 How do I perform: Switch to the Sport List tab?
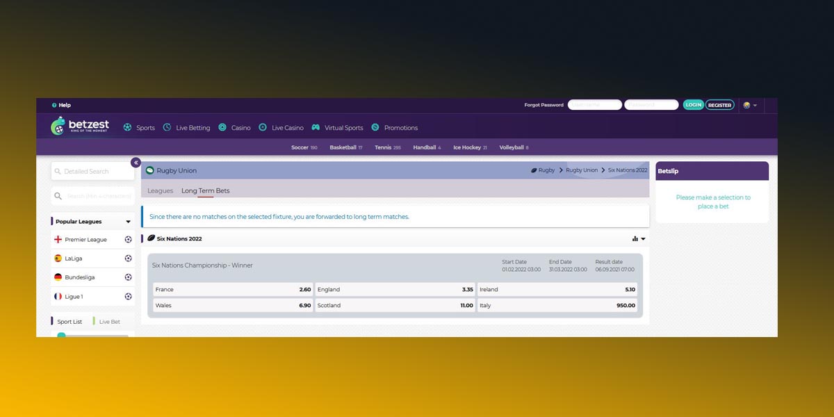coord(69,322)
